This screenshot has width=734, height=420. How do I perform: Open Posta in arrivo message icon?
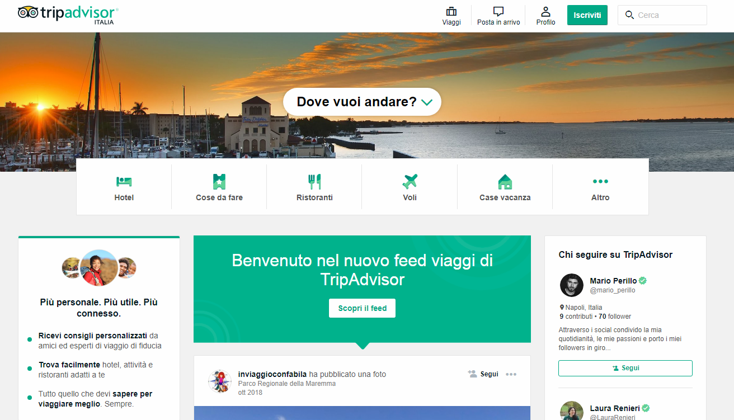tap(498, 12)
